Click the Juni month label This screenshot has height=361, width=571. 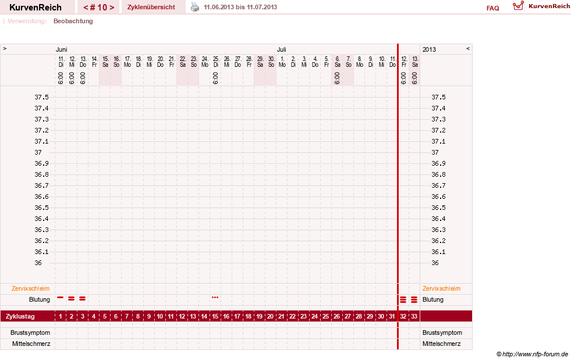point(62,49)
